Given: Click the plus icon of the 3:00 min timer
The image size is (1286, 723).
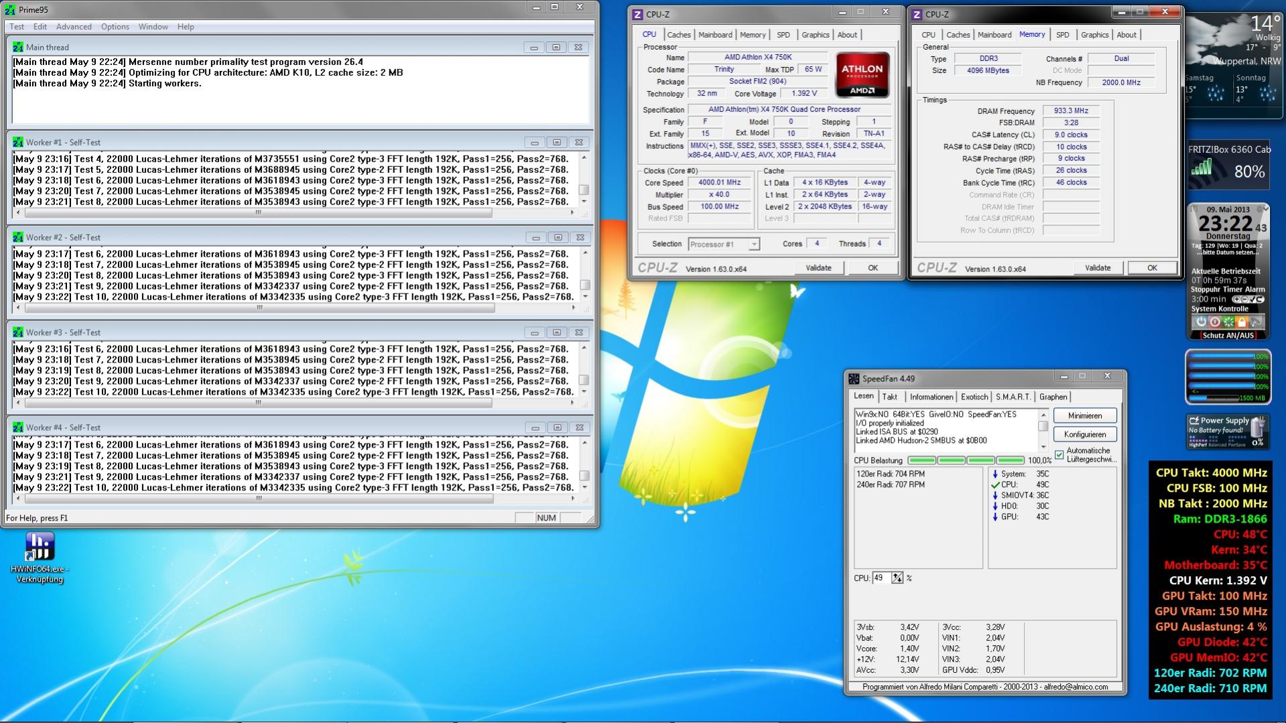Looking at the screenshot, I should point(1237,300).
